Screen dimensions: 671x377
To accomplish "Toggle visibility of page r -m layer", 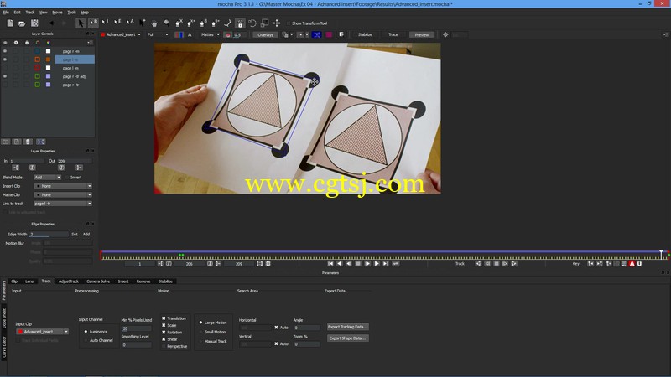I will tap(5, 51).
